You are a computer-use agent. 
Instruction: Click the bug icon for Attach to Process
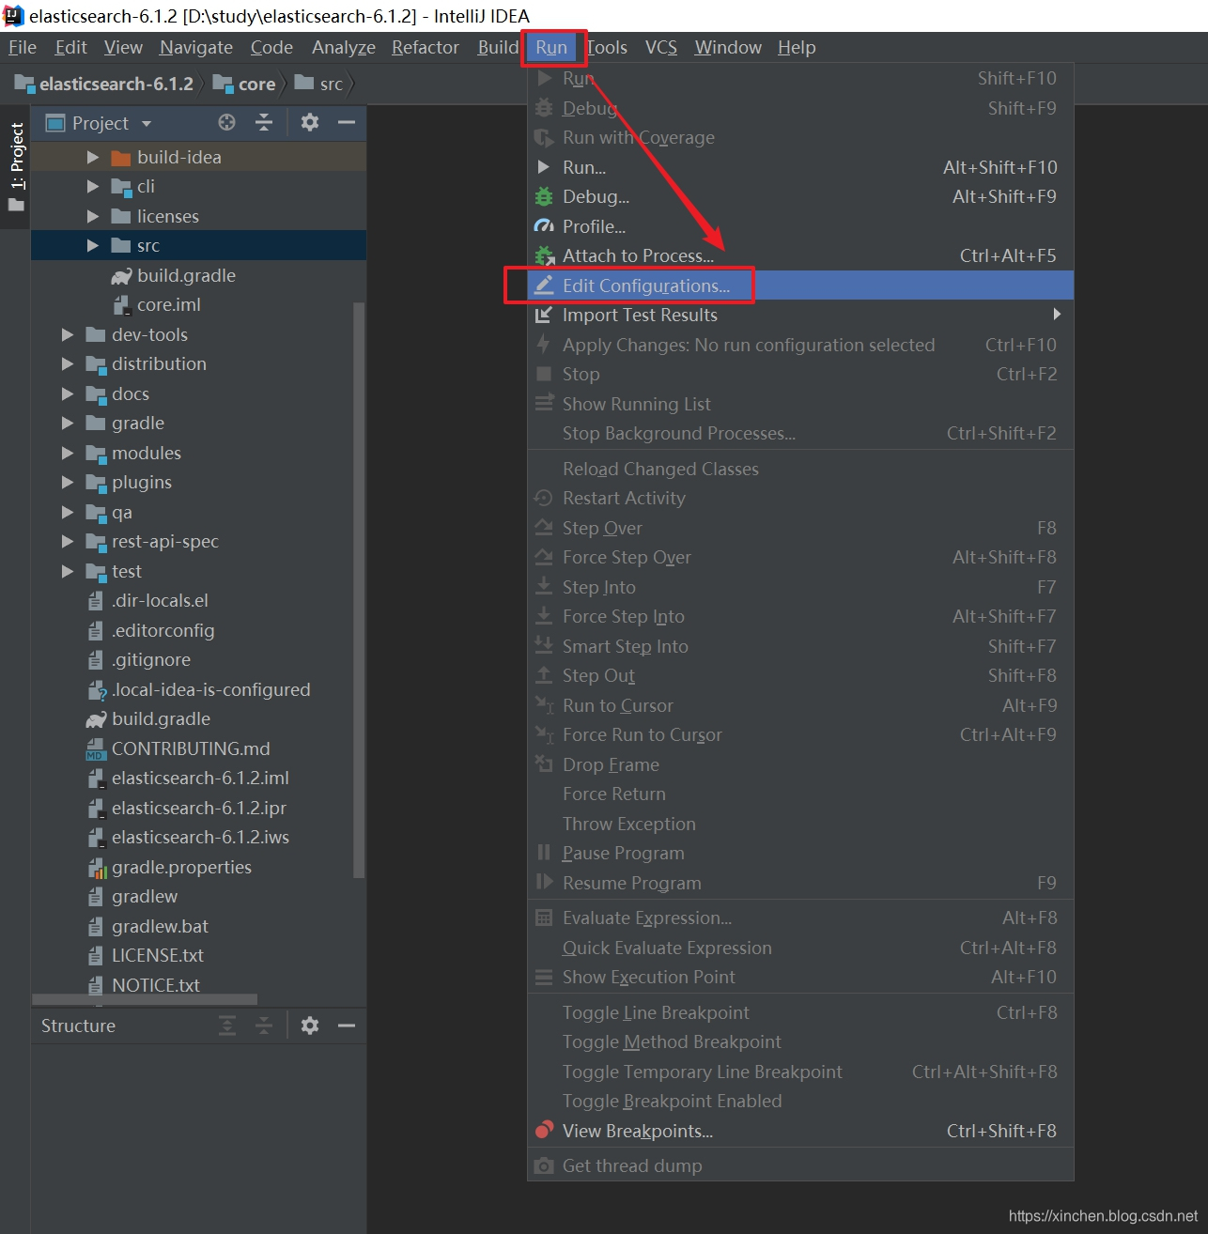544,255
